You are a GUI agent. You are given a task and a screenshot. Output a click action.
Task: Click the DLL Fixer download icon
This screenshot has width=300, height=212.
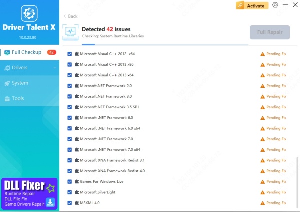tap(50, 202)
